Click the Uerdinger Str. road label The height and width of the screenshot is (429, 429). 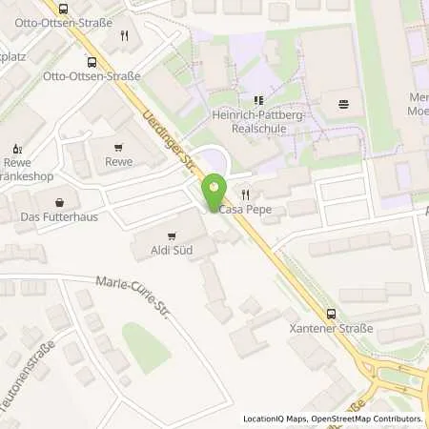(168, 142)
